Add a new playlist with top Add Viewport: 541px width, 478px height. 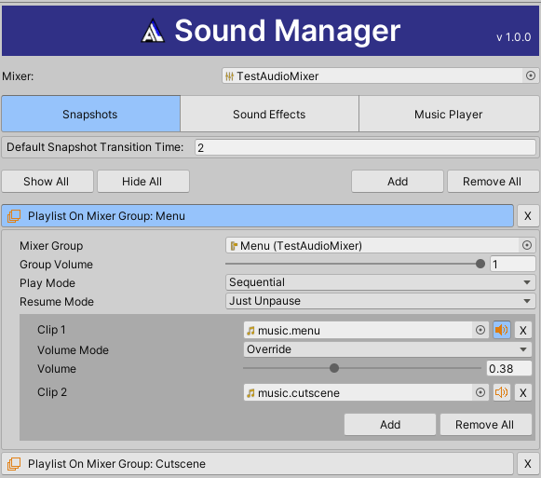point(398,182)
